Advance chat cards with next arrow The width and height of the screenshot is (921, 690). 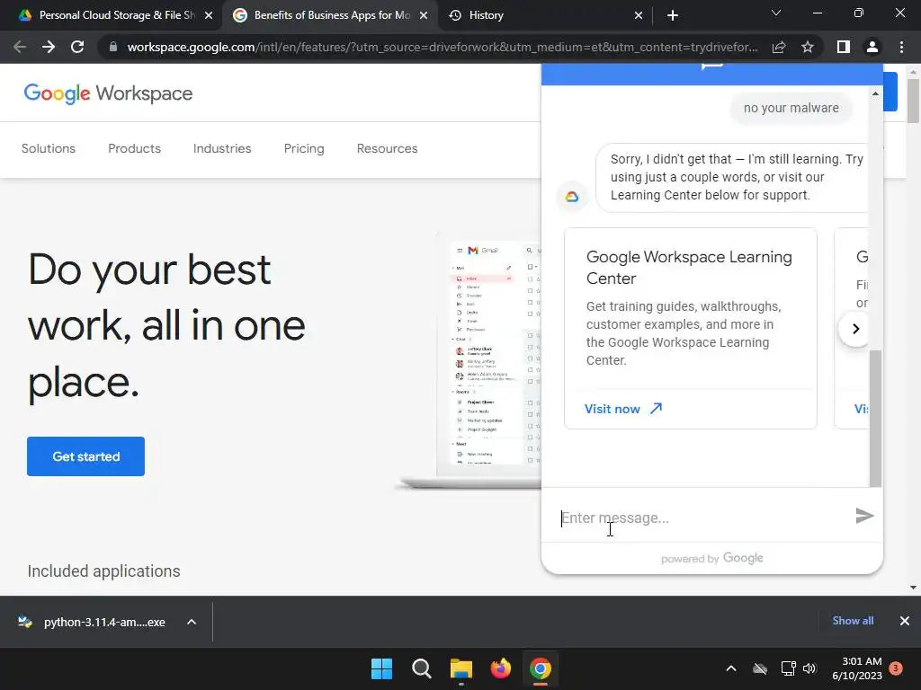point(855,329)
